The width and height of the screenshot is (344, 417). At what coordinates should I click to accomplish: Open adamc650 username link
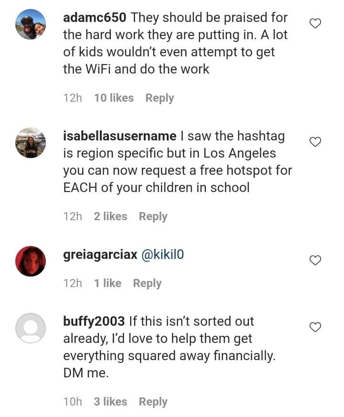click(95, 18)
